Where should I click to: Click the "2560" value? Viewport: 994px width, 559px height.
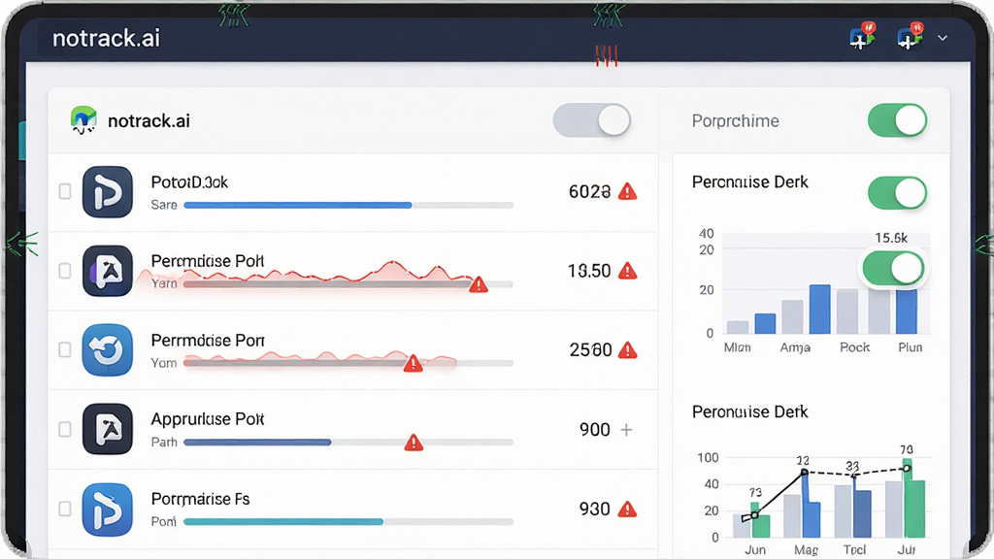coord(591,349)
